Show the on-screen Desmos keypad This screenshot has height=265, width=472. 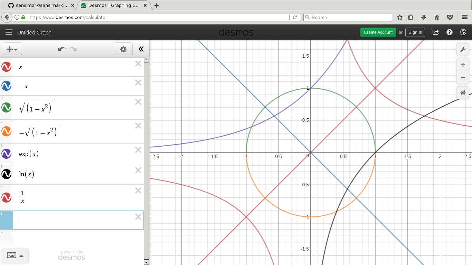click(12, 255)
